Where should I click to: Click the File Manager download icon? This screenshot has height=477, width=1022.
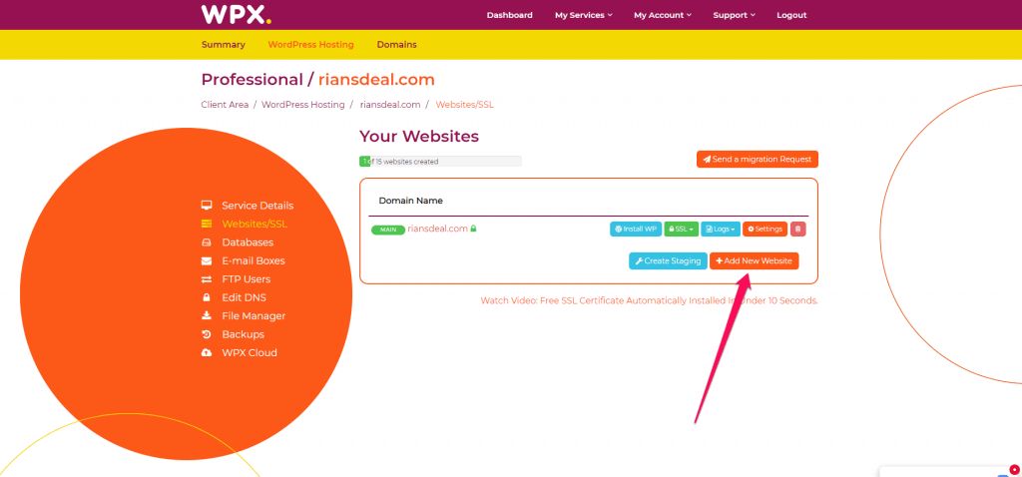coord(207,316)
